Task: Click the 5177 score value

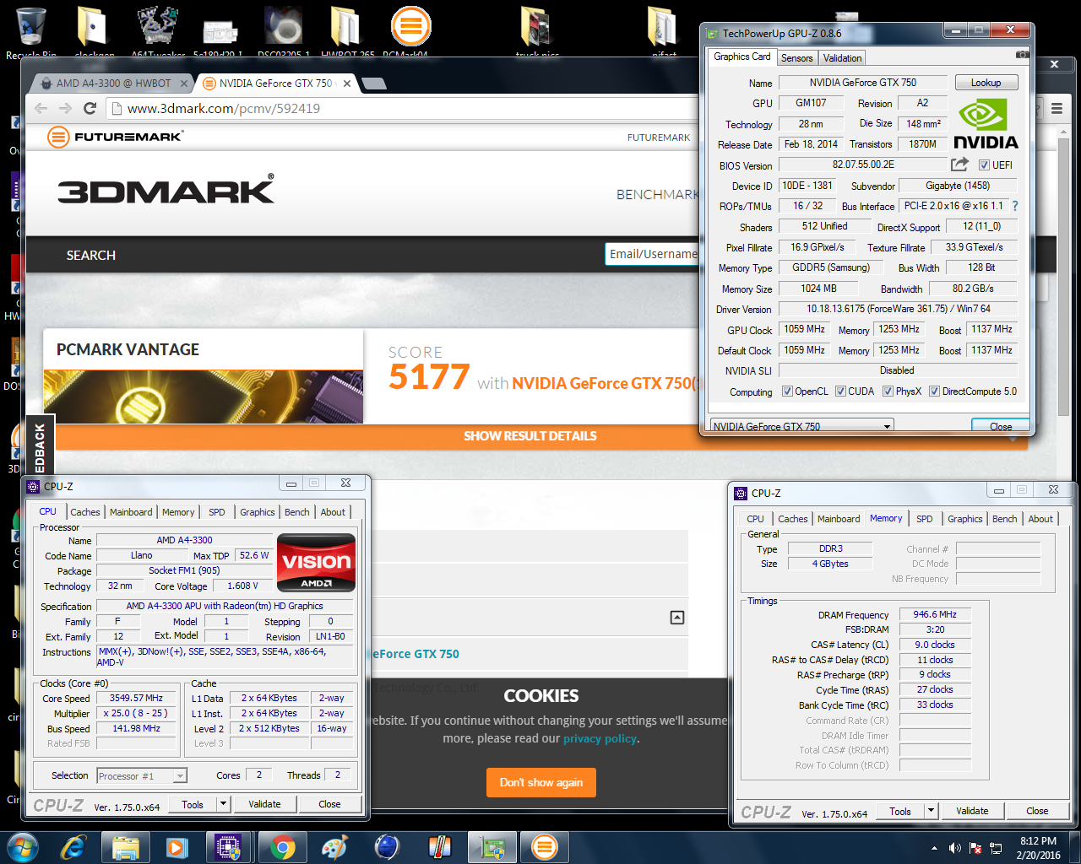Action: [429, 376]
